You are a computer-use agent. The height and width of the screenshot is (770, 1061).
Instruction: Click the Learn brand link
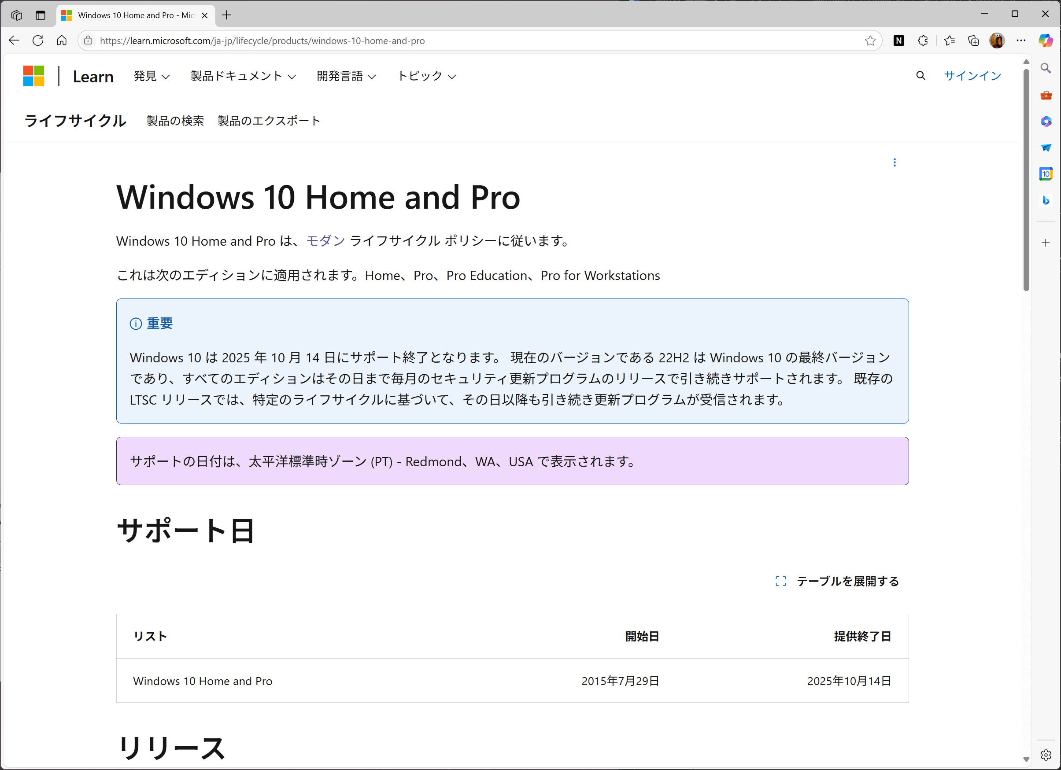93,76
